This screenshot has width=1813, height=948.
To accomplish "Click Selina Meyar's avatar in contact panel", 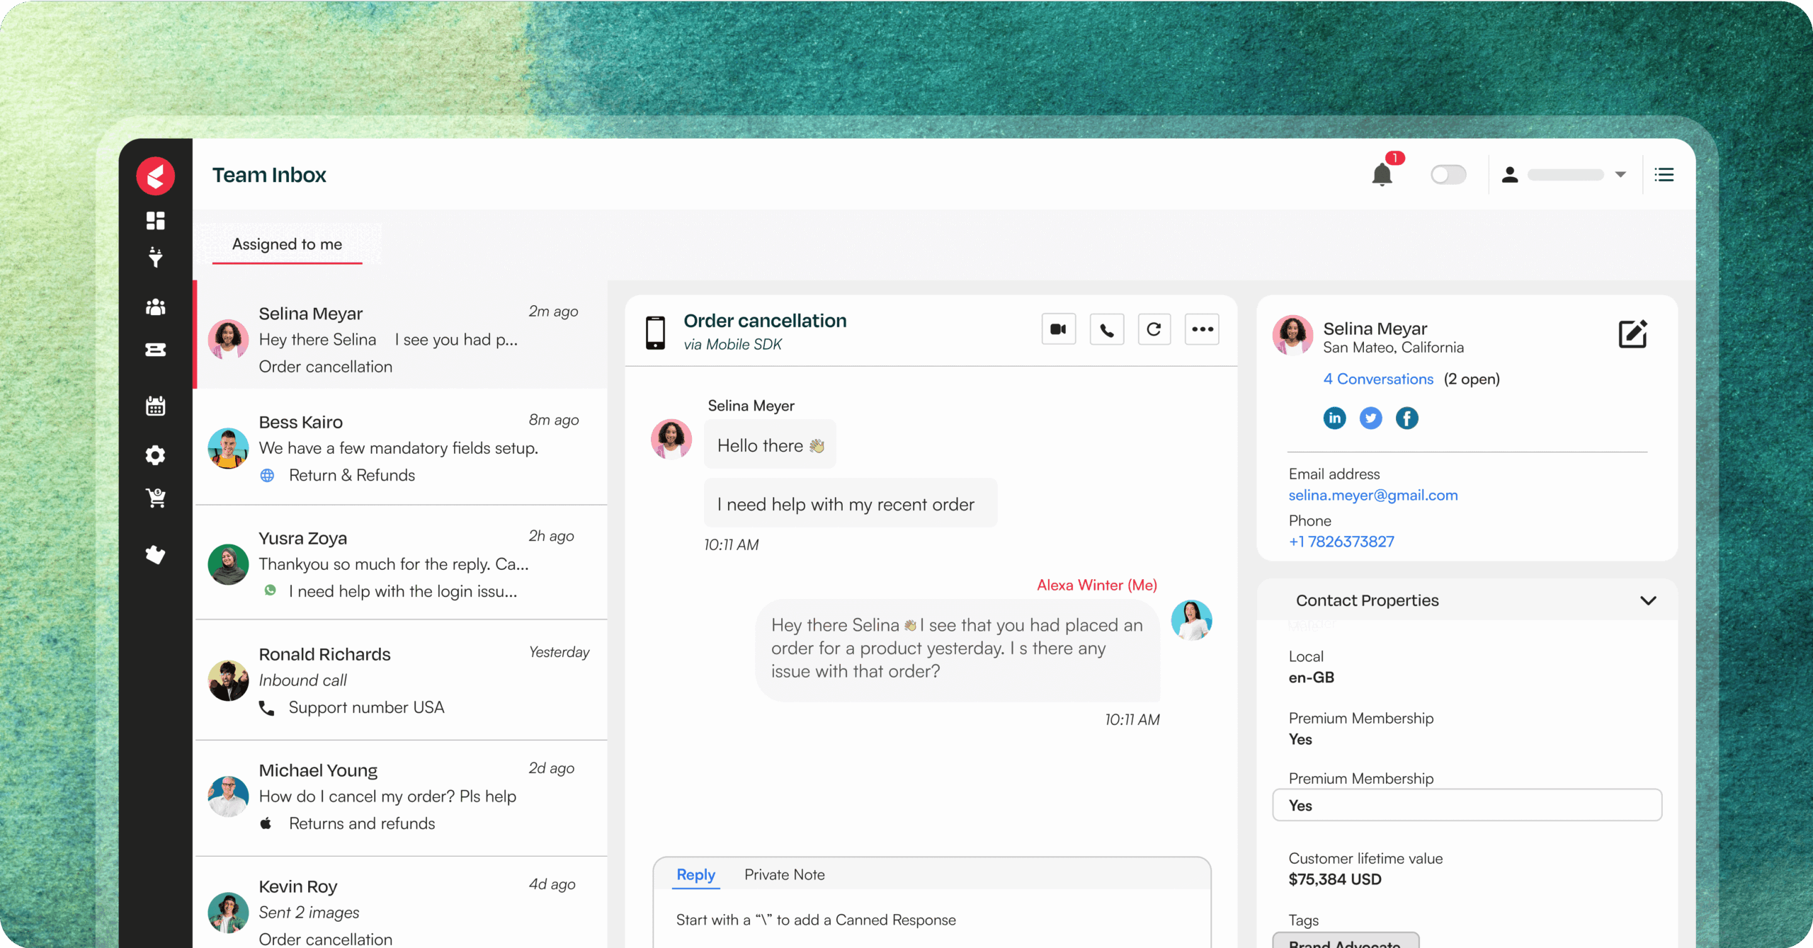I will point(1292,335).
